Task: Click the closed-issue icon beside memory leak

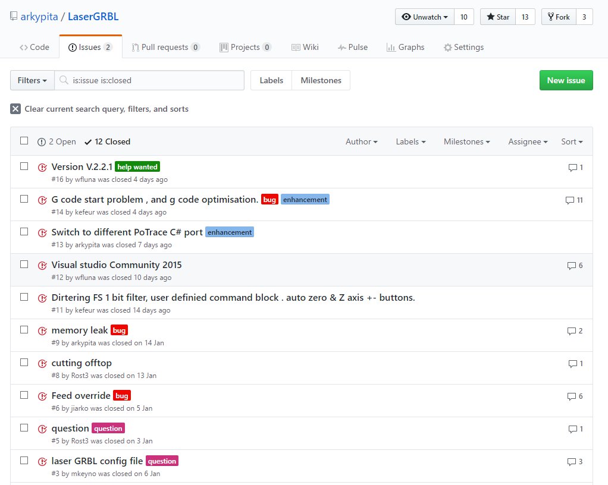Action: coord(42,331)
